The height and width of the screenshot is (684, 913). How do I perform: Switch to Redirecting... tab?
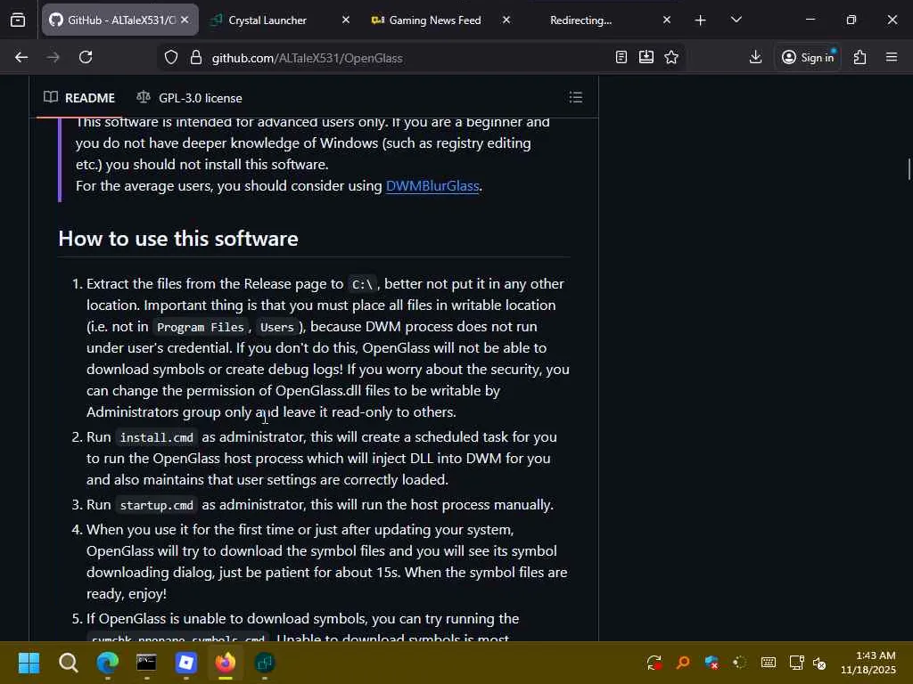point(580,20)
